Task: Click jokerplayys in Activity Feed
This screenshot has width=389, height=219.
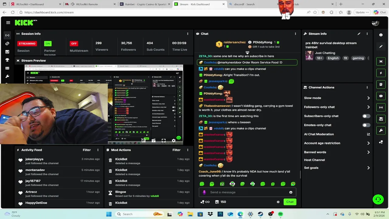Action: [x=34, y=159]
